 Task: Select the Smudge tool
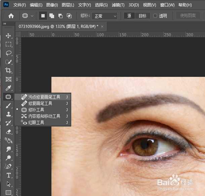tap(8, 149)
